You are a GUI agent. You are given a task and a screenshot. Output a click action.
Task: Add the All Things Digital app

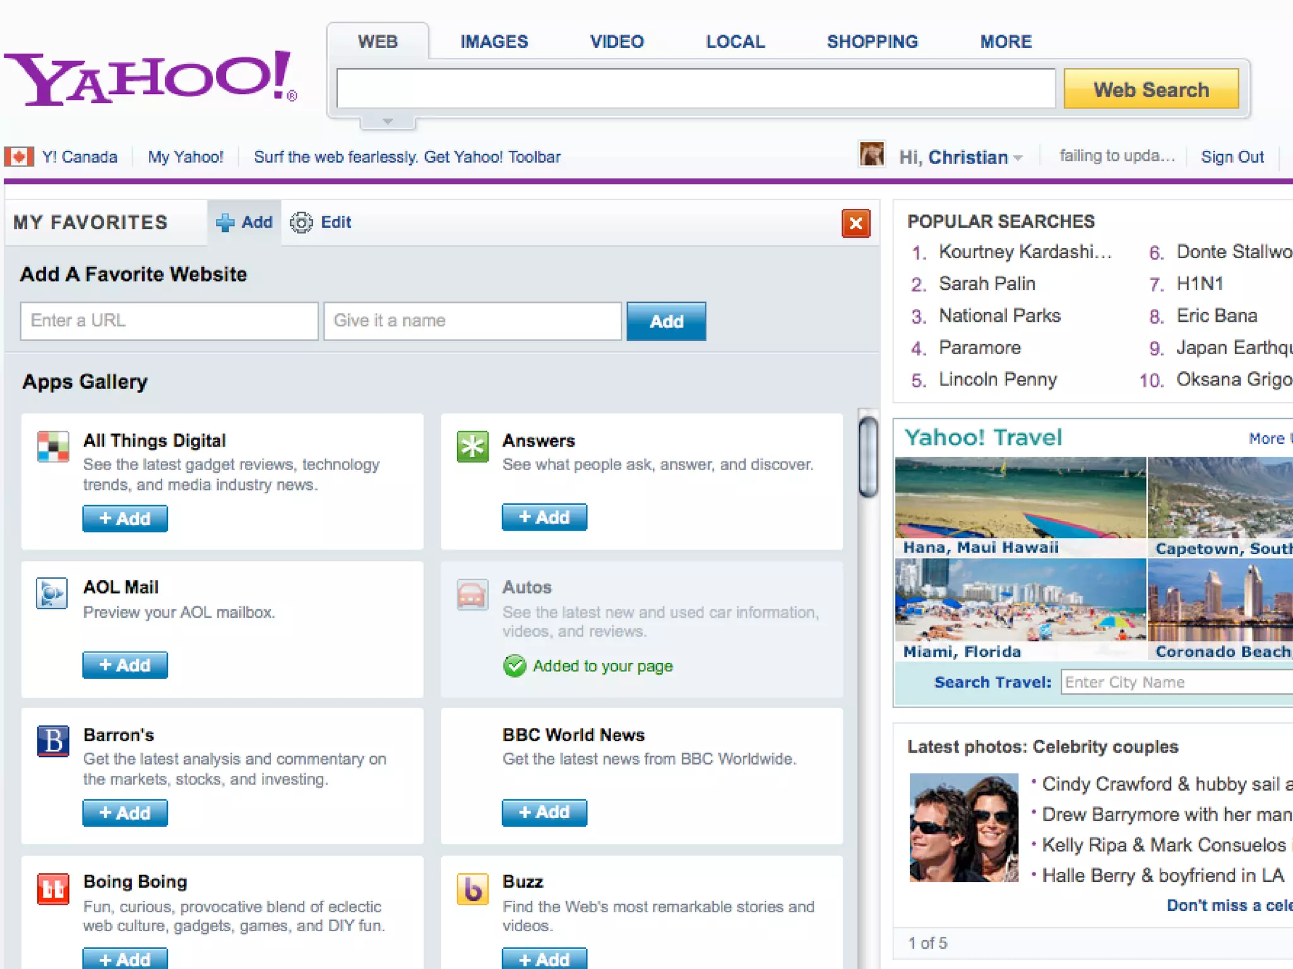(x=125, y=519)
